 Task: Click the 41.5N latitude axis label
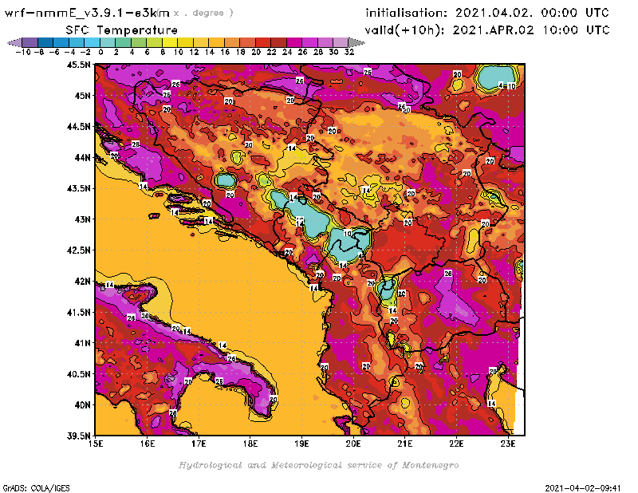78,312
